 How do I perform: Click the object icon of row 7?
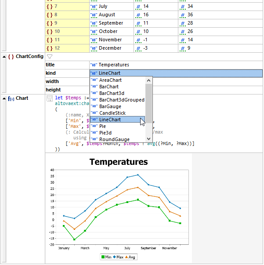(x=49, y=7)
